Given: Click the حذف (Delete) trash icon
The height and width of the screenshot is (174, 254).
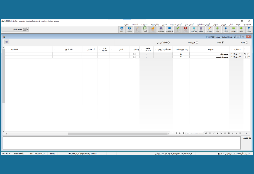Looking at the screenshot, I should click(x=201, y=30).
